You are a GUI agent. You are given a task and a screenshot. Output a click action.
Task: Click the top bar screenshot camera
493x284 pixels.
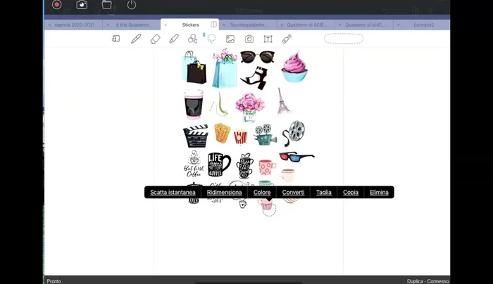pyautogui.click(x=82, y=5)
